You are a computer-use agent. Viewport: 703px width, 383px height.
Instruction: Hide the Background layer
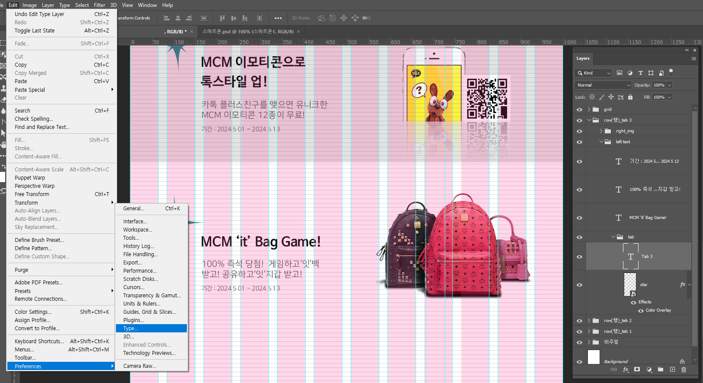tap(579, 362)
